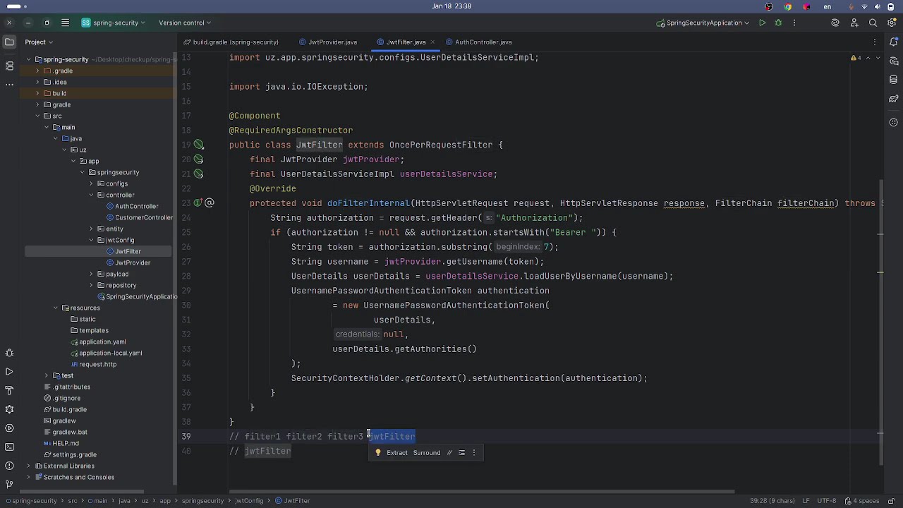Click the Wi-Fi icon in system bar
Image resolution: width=903 pixels, height=508 pixels.
click(x=864, y=6)
